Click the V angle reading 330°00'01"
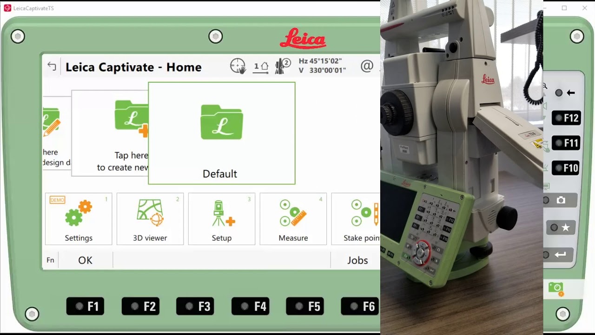The width and height of the screenshot is (595, 335). pyautogui.click(x=322, y=71)
